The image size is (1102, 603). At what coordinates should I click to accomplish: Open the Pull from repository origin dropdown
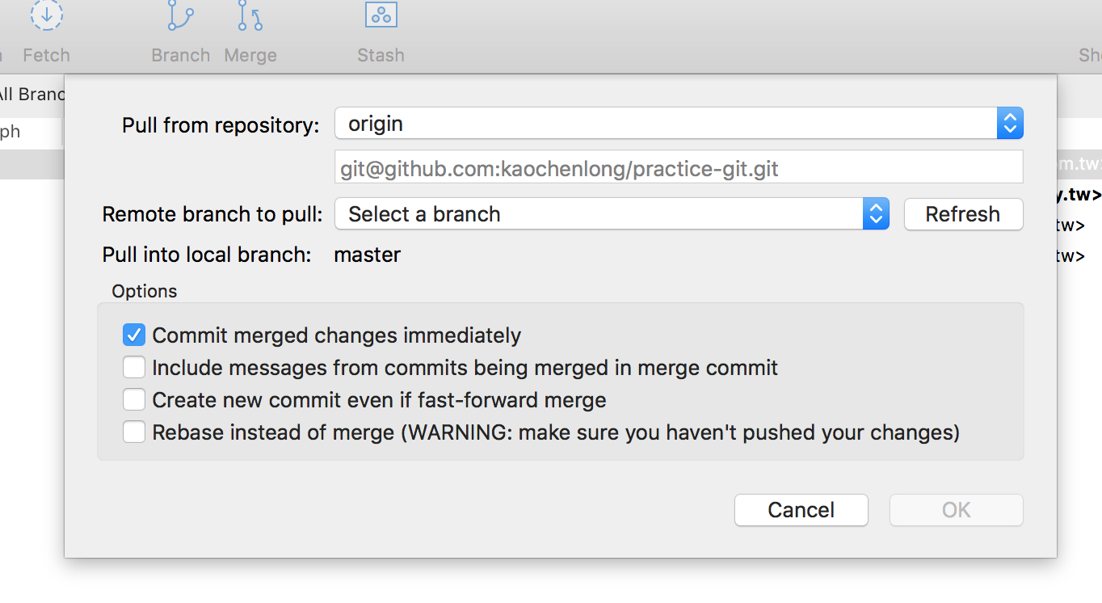(679, 124)
